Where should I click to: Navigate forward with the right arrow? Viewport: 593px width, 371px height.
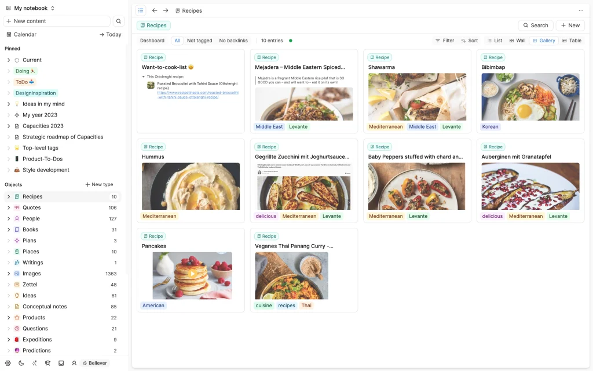coord(166,10)
